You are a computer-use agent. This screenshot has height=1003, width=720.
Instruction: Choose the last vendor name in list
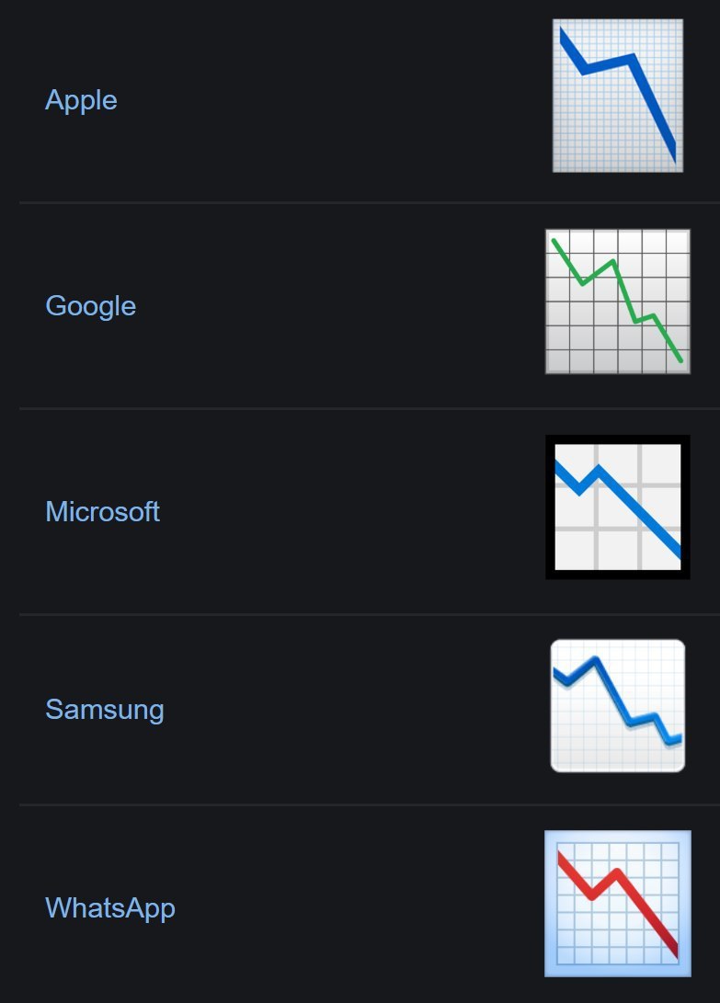tap(110, 907)
